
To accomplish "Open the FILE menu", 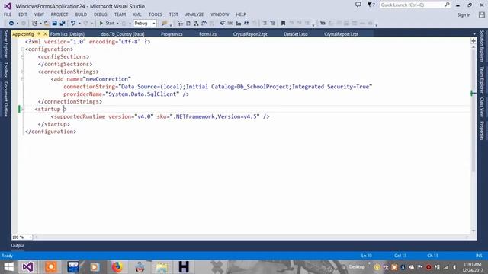I will [x=8, y=14].
